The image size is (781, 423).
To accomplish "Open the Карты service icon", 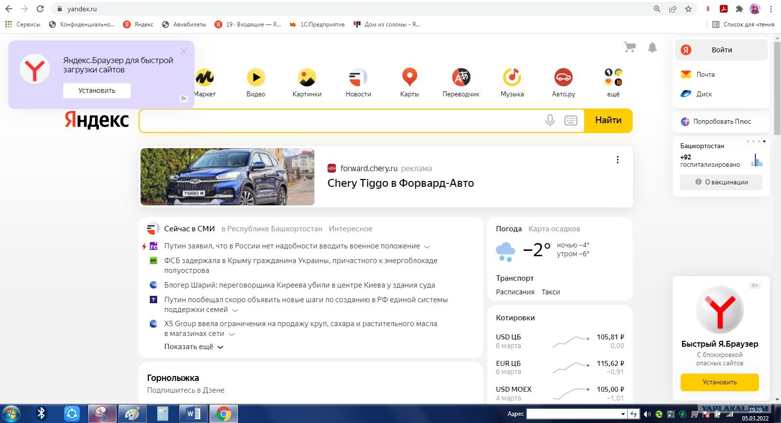I will (x=409, y=77).
